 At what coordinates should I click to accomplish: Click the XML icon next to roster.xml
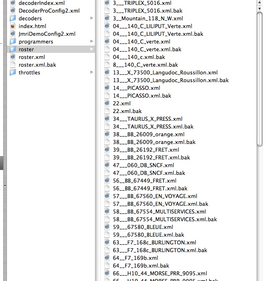point(13,57)
